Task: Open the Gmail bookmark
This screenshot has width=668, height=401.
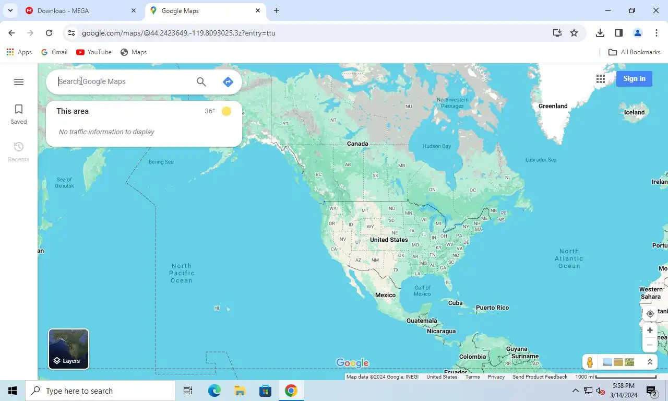Action: (54, 52)
